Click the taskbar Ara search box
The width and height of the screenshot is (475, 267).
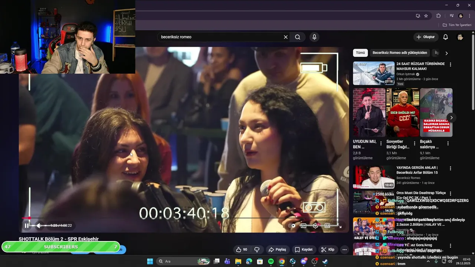click(x=183, y=261)
